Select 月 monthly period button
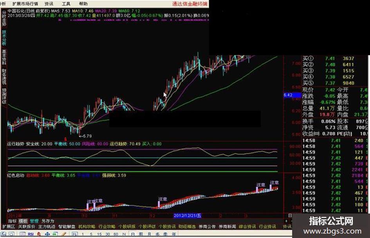Viewport: 370px width, 238px height. click(149, 234)
